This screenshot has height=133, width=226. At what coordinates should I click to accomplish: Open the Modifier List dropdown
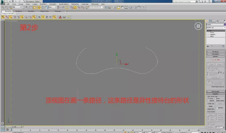click(216, 27)
